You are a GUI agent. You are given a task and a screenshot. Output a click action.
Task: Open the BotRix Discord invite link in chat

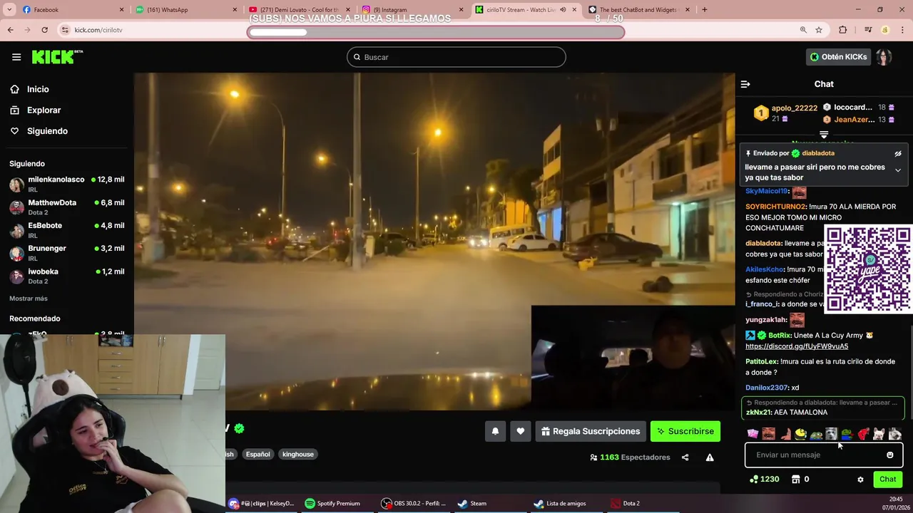pyautogui.click(x=797, y=346)
